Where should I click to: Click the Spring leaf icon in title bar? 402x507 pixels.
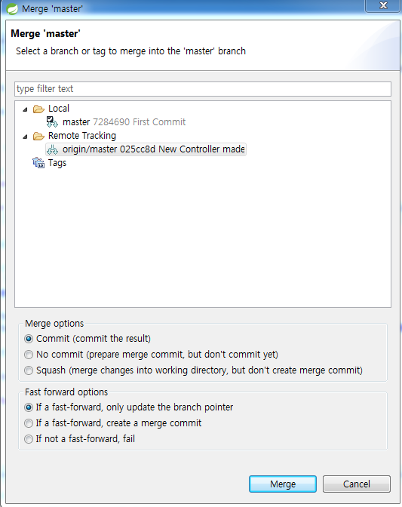(x=12, y=9)
